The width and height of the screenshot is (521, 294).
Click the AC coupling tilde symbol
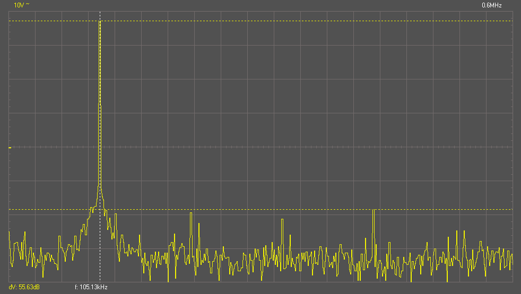[27, 5]
